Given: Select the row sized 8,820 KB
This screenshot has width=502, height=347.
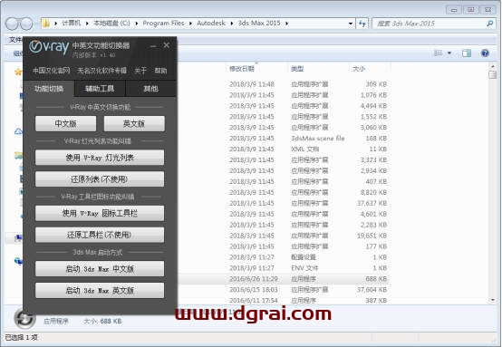Looking at the screenshot, I should coord(283,192).
